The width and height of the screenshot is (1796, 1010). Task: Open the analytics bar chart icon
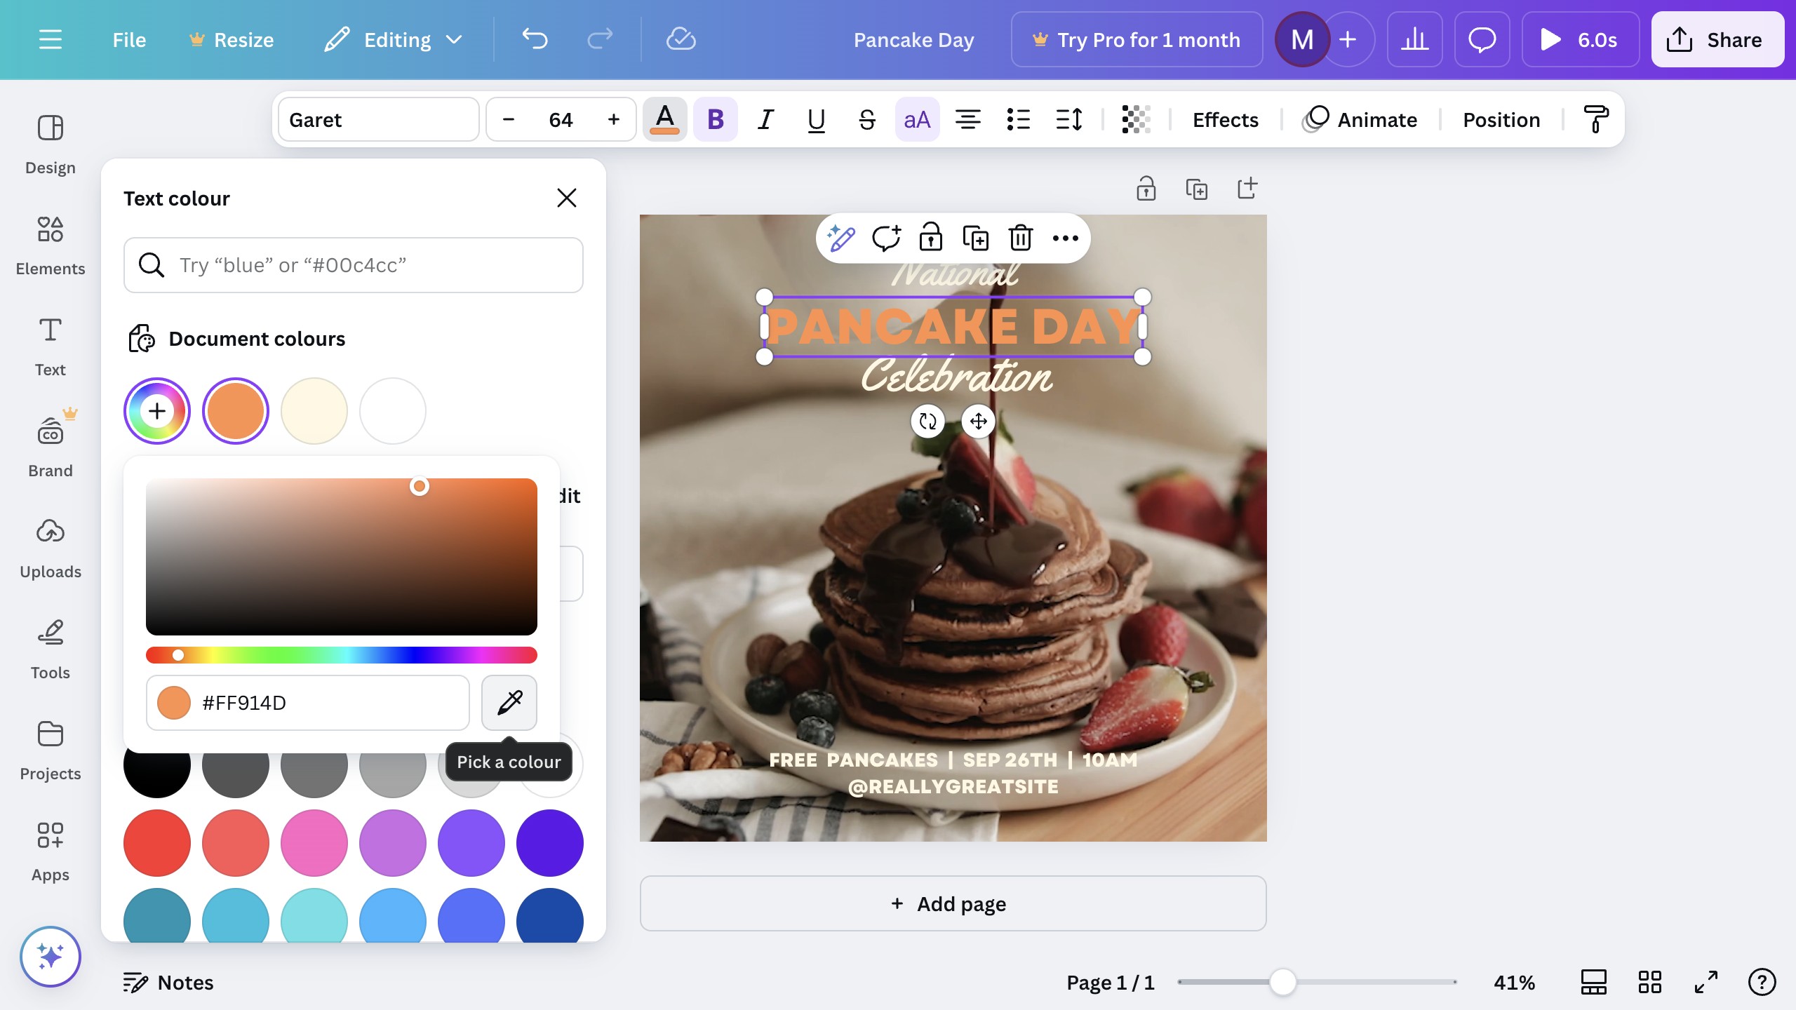coord(1414,40)
